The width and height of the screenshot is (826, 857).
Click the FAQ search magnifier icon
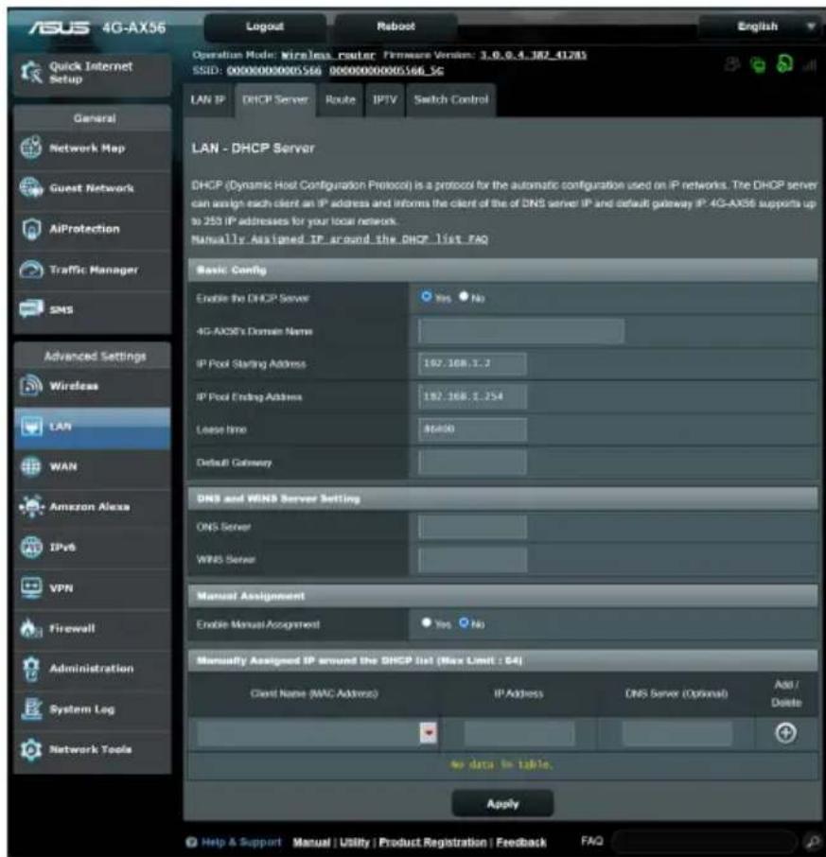tap(813, 842)
